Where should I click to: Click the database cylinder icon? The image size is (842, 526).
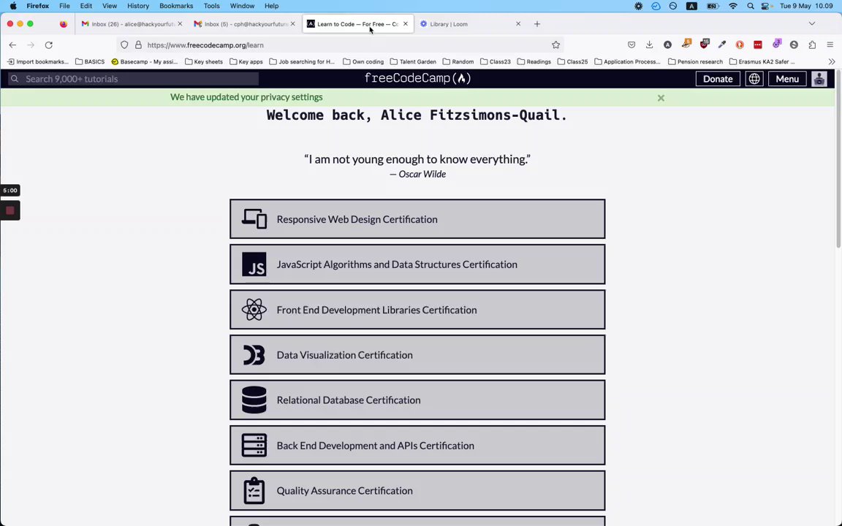(x=254, y=400)
